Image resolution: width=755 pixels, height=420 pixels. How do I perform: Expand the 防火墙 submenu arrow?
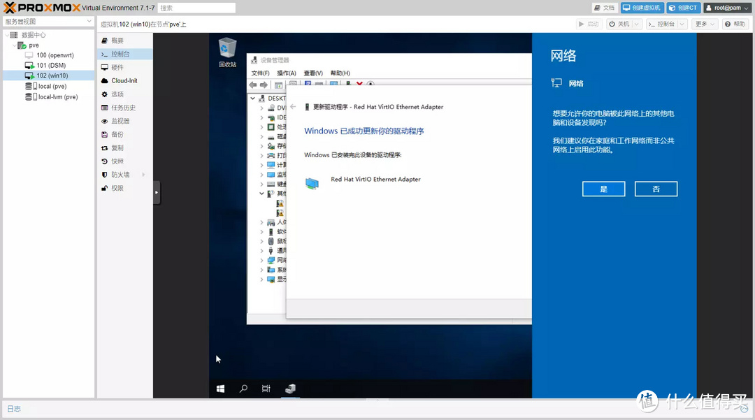(143, 175)
